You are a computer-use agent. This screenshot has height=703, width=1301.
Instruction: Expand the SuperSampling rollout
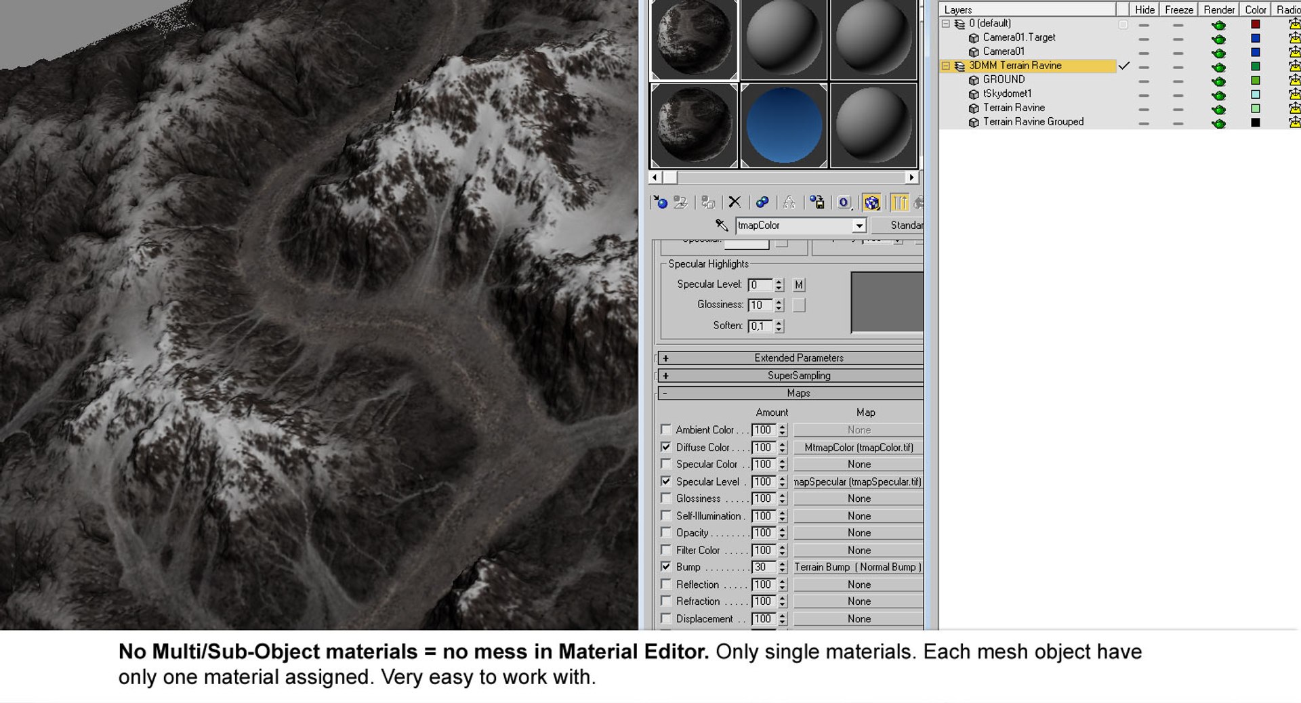pyautogui.click(x=791, y=375)
